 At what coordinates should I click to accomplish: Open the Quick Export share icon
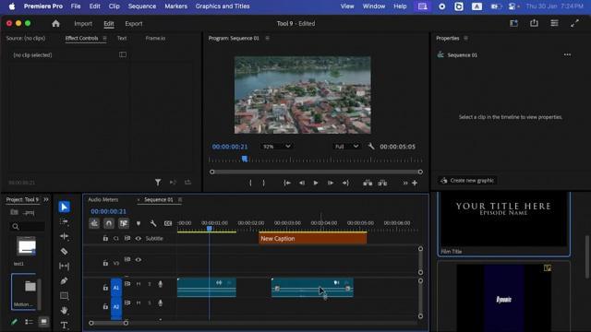pos(534,23)
